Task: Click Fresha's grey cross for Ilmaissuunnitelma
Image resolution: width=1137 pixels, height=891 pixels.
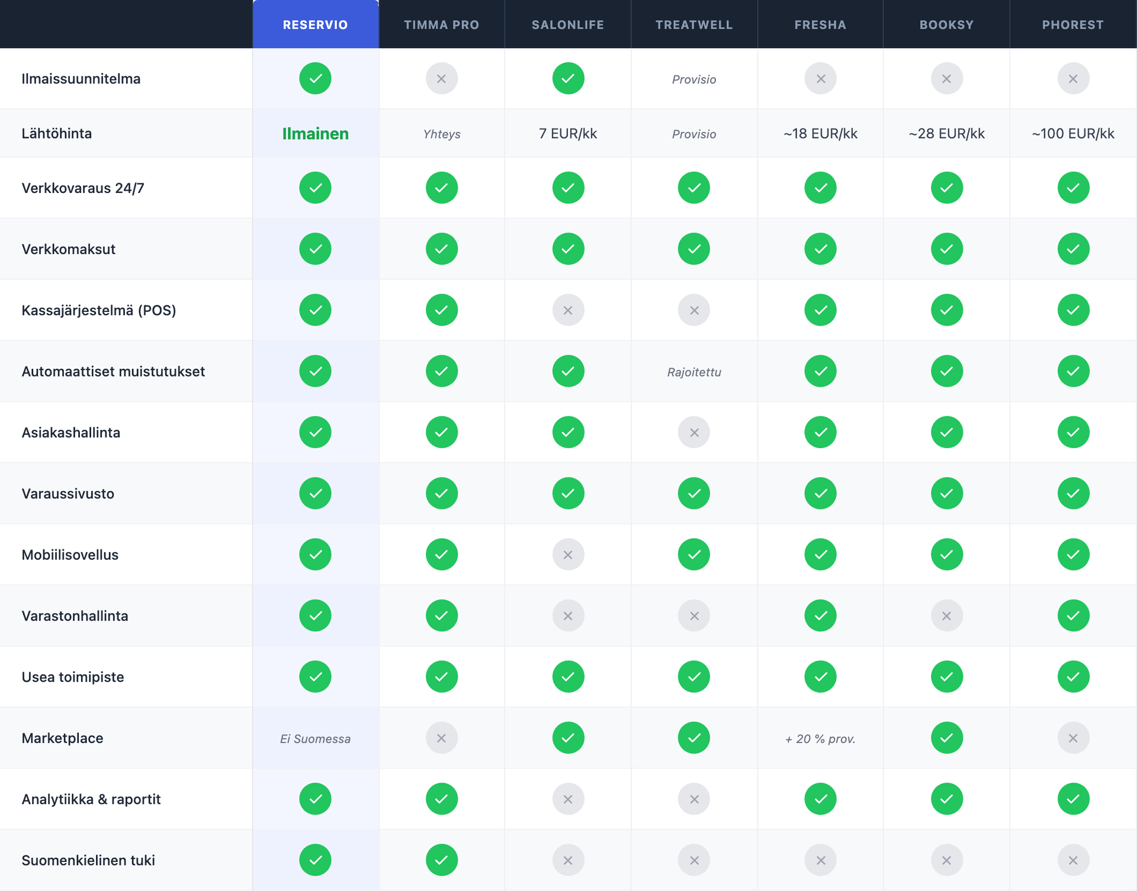Action: (821, 78)
